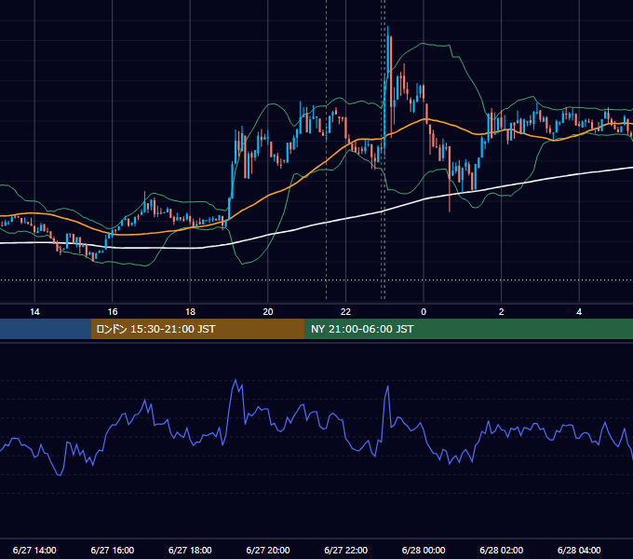This screenshot has height=559, width=633.
Task: Click the blue session band before London
Action: click(46, 329)
